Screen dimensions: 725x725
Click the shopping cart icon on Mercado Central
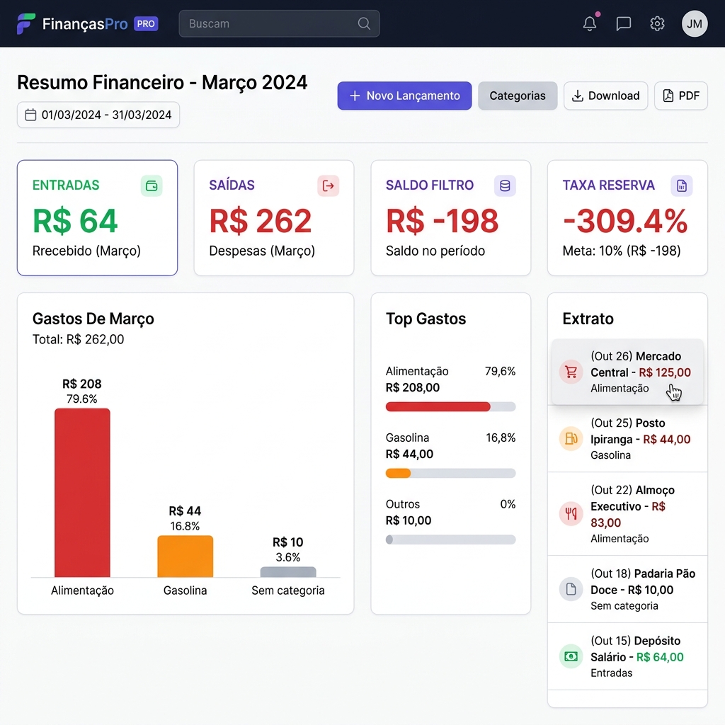click(x=571, y=372)
